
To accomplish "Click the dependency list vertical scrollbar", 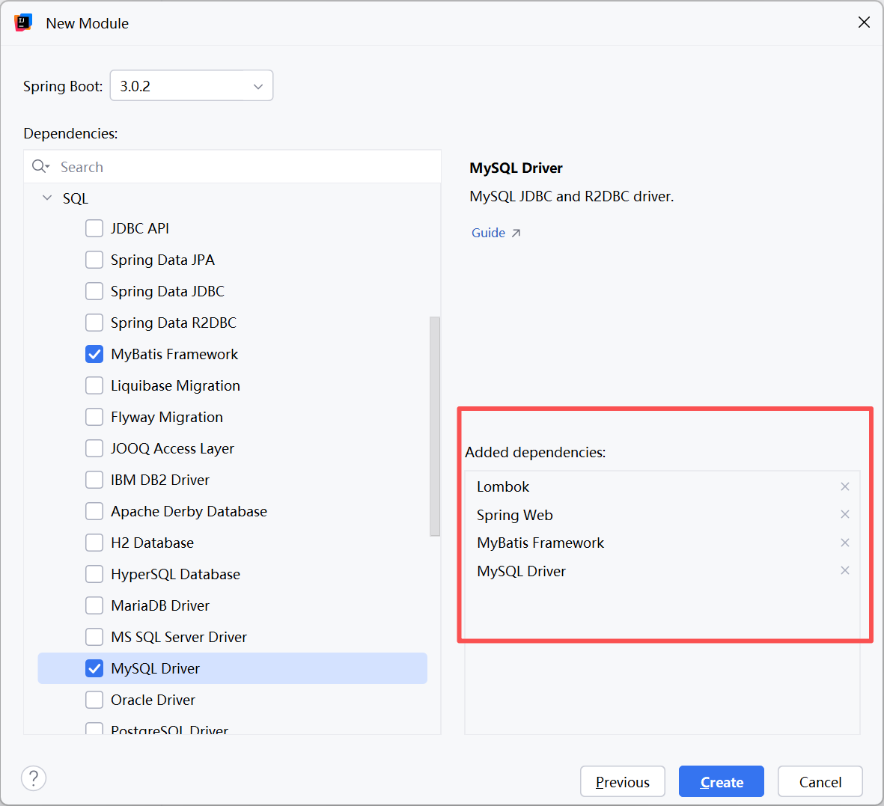I will click(435, 426).
